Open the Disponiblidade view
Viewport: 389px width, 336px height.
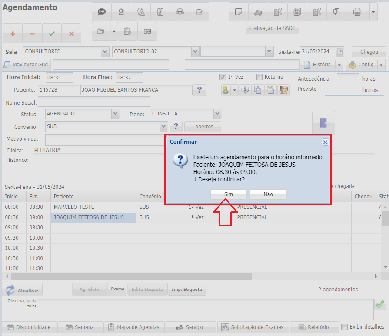(30, 327)
